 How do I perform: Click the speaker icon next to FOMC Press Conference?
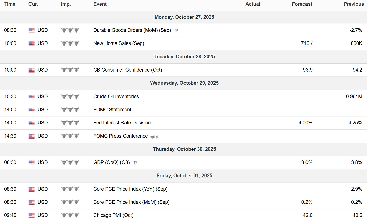click(x=154, y=137)
